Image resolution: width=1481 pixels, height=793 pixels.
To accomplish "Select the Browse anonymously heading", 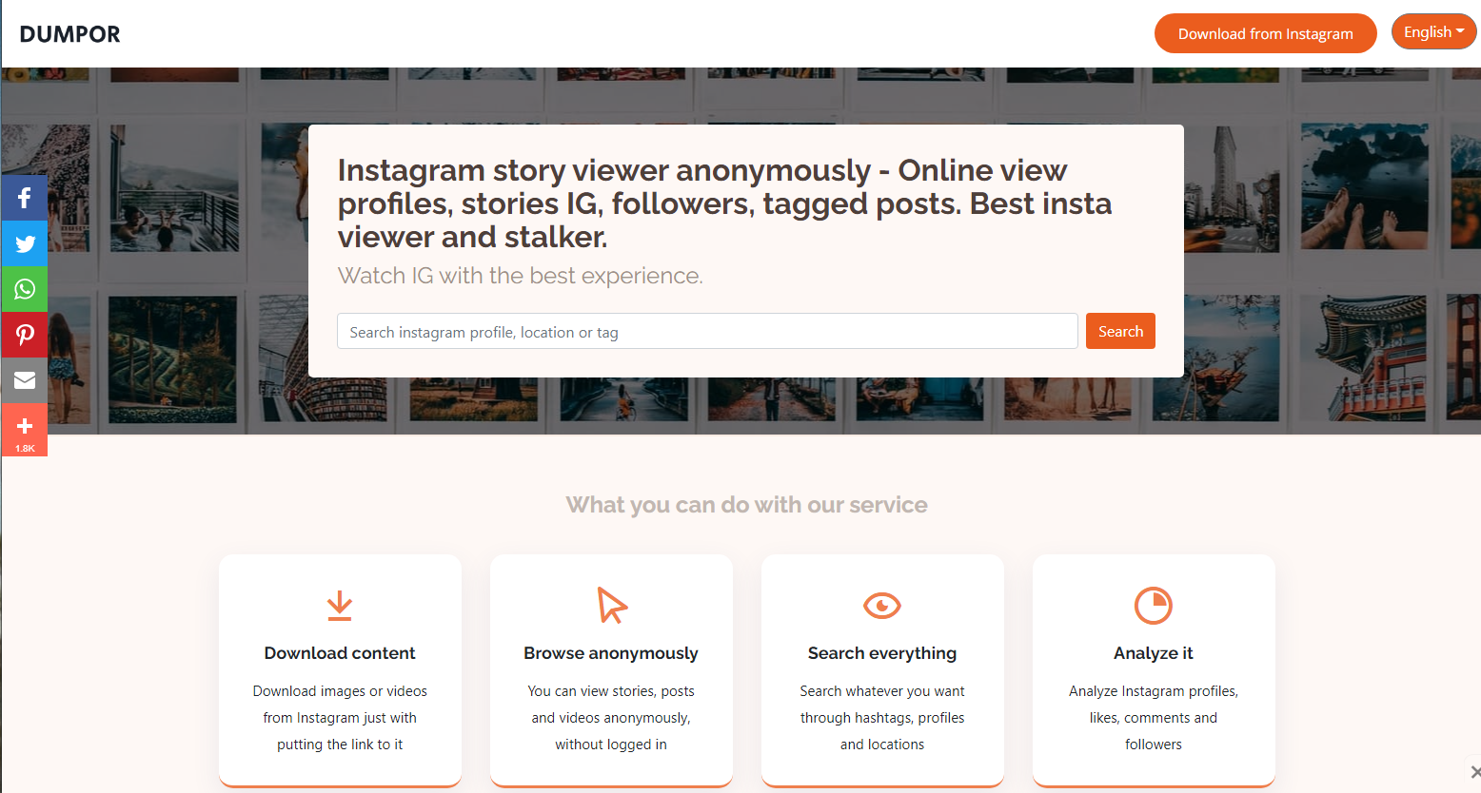I will pos(611,653).
